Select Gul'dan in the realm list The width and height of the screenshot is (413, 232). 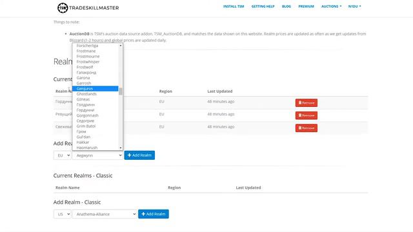pyautogui.click(x=95, y=137)
